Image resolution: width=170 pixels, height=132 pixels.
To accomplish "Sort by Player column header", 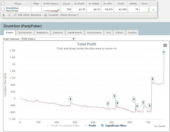I will click(x=18, y=4).
